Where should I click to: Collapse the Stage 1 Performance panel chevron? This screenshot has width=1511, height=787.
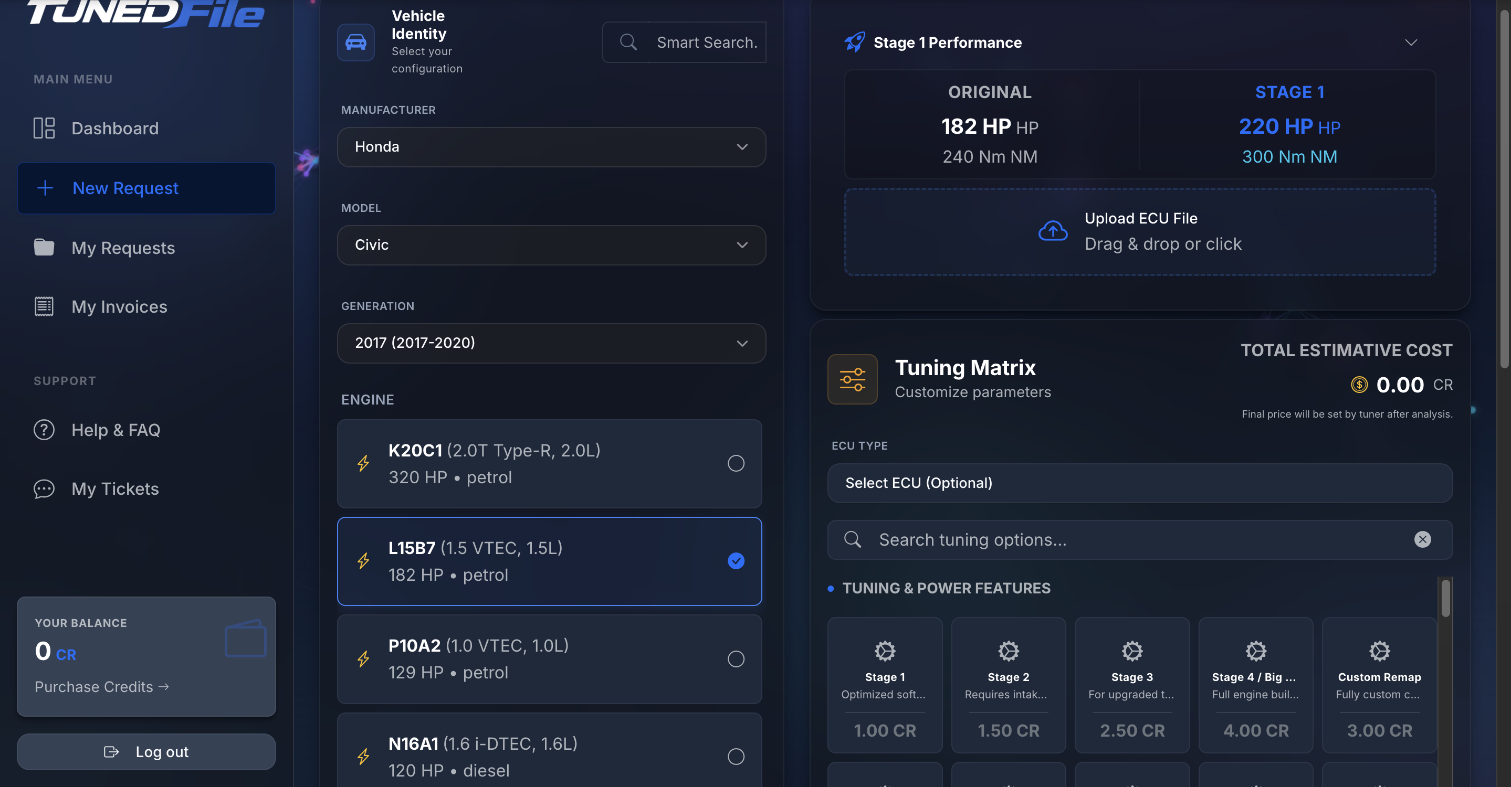(1411, 41)
